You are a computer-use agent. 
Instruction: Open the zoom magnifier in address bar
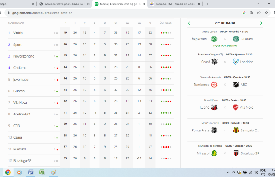[252, 13]
